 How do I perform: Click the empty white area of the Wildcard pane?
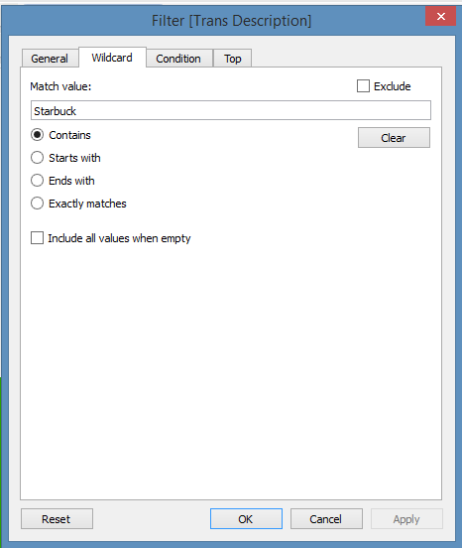(x=231, y=367)
